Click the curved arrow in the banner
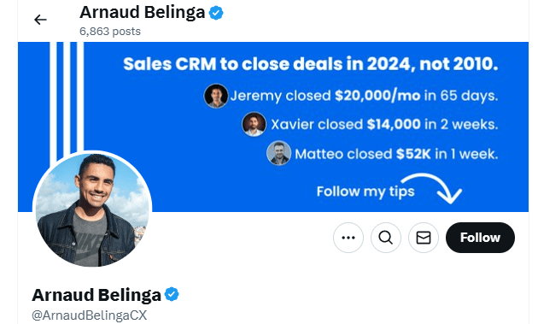Viewport: 538px width, 324px height. (x=433, y=189)
